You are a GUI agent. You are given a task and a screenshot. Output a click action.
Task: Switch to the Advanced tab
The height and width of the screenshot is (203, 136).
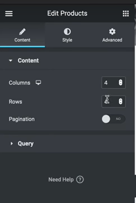[x=112, y=35]
